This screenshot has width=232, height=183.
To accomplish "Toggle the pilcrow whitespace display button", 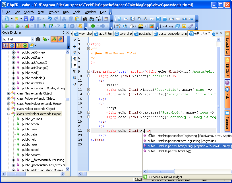I will point(74,71).
